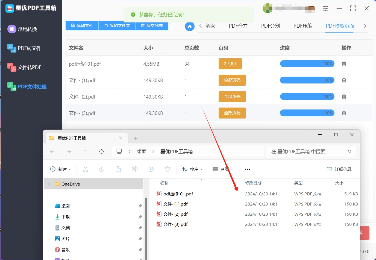Go up one folder level in Explorer
The width and height of the screenshot is (376, 260).
(85, 151)
